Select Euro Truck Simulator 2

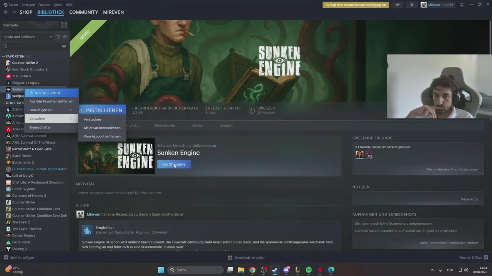(x=30, y=69)
